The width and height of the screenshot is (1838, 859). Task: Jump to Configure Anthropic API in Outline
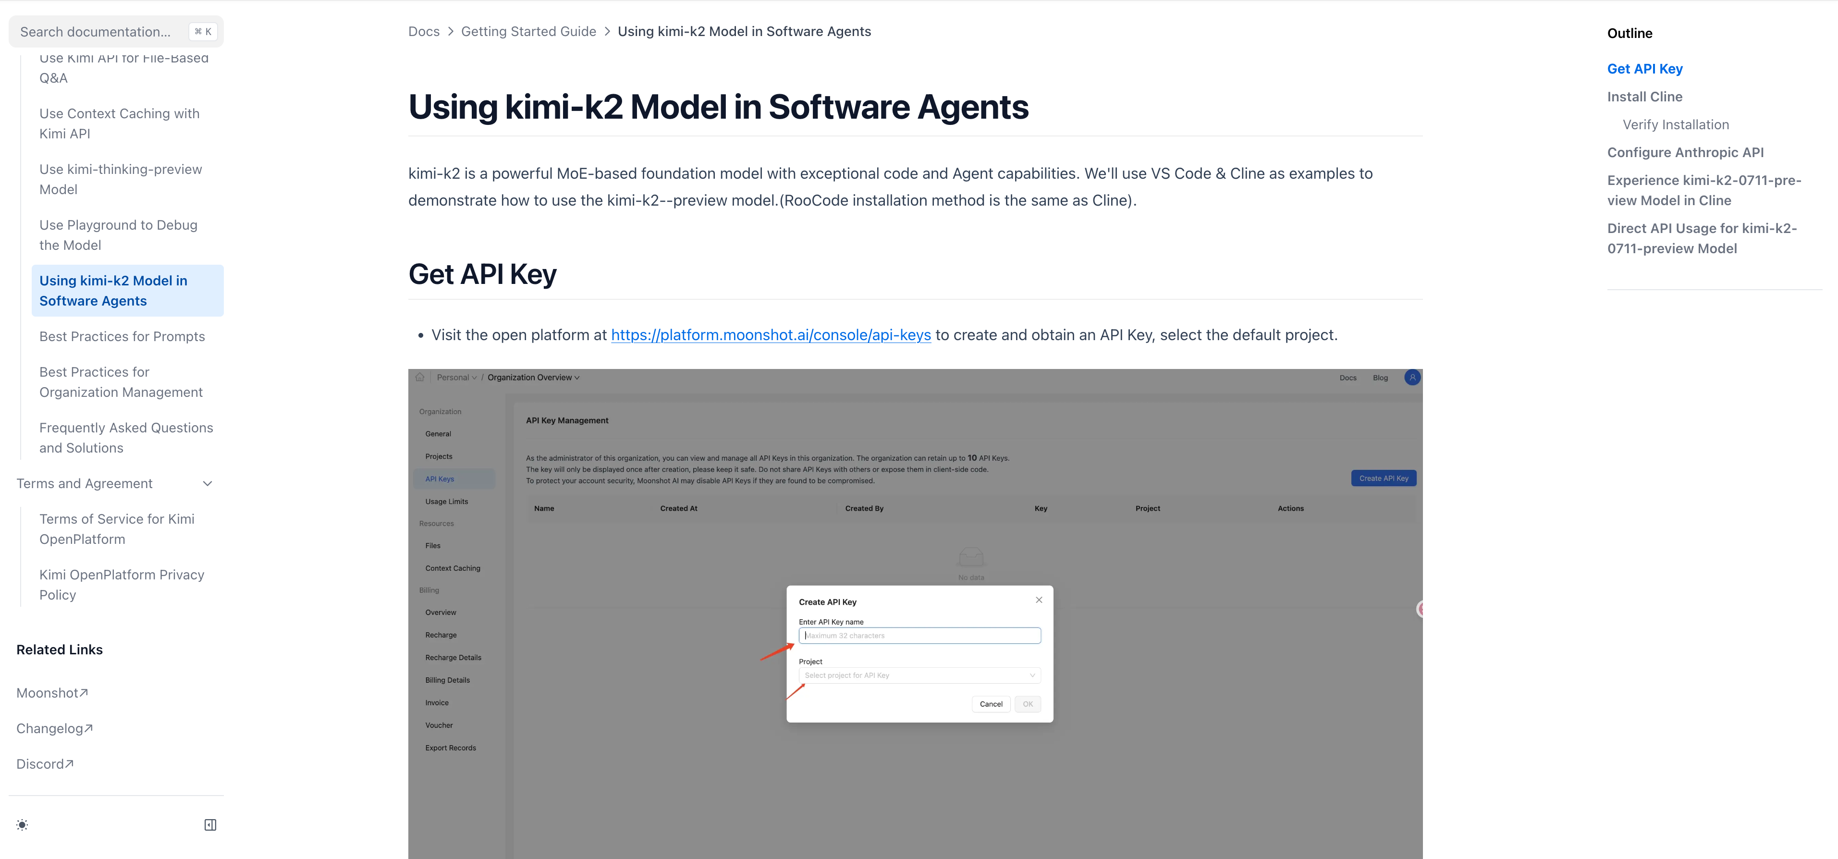(1685, 152)
